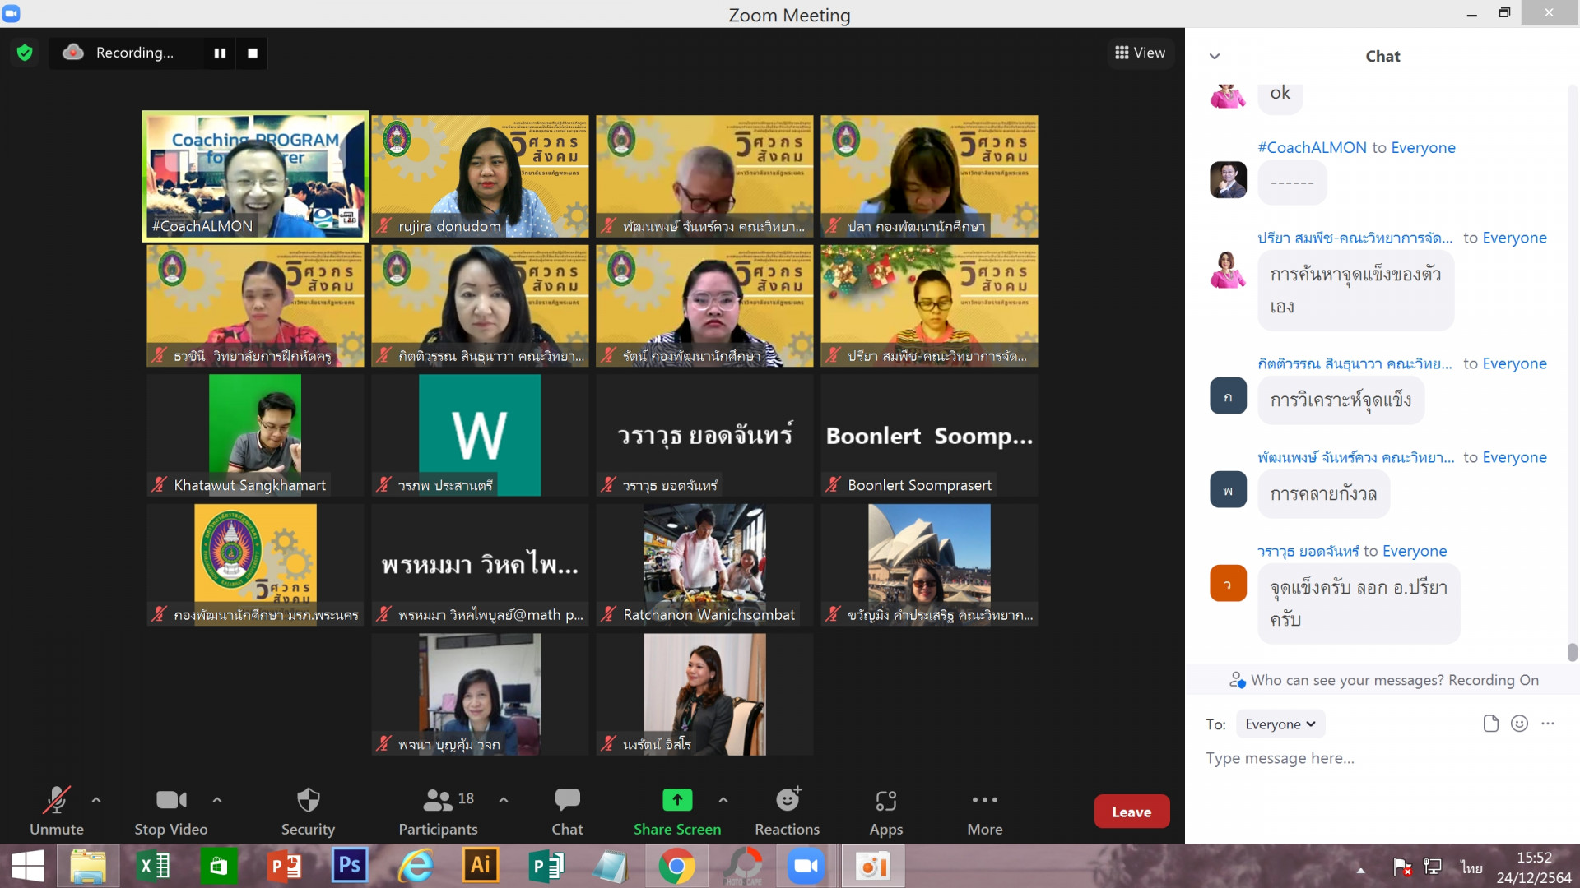Click the red Leave button

coord(1131,812)
